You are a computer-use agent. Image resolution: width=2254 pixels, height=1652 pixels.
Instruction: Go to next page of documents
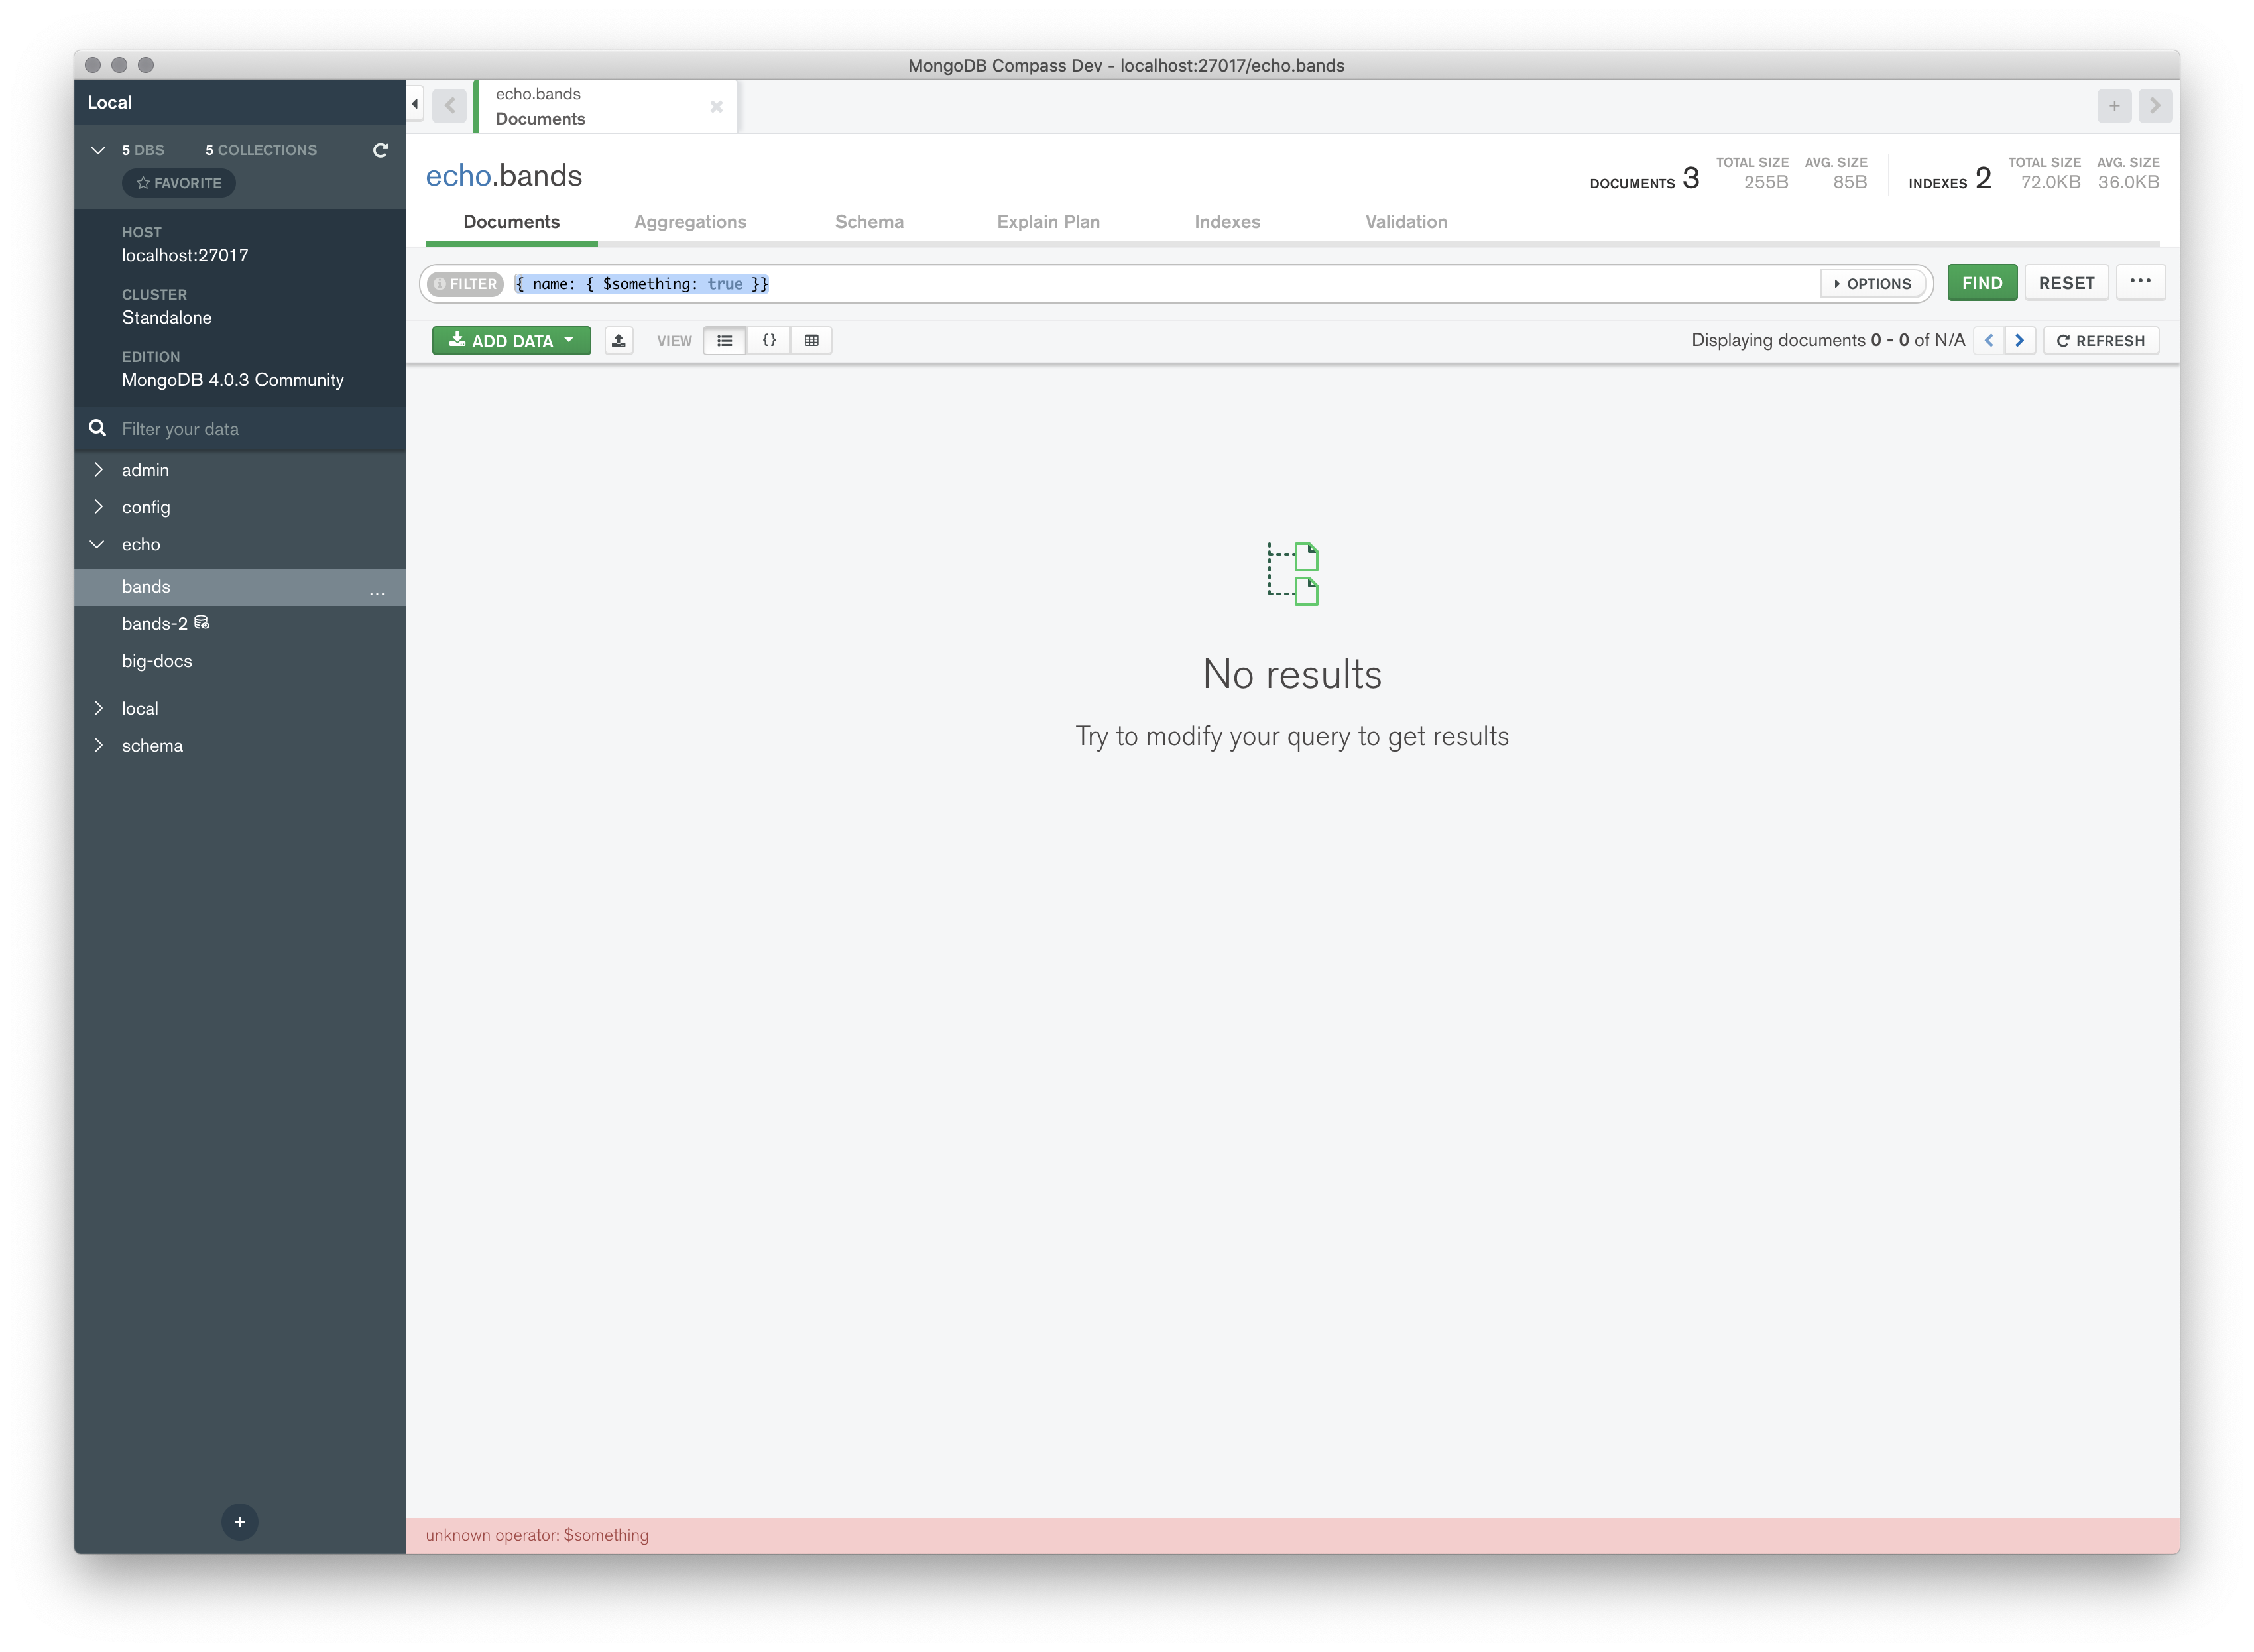(2020, 341)
